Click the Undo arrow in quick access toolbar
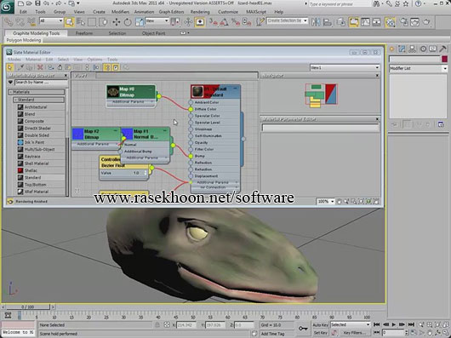 [x=46, y=3]
